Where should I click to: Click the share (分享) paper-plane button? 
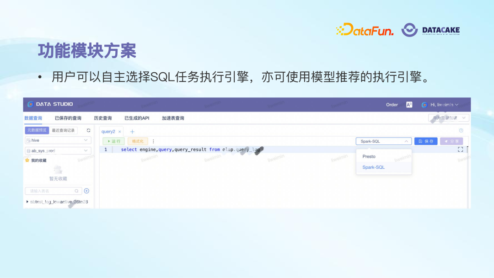click(451, 141)
